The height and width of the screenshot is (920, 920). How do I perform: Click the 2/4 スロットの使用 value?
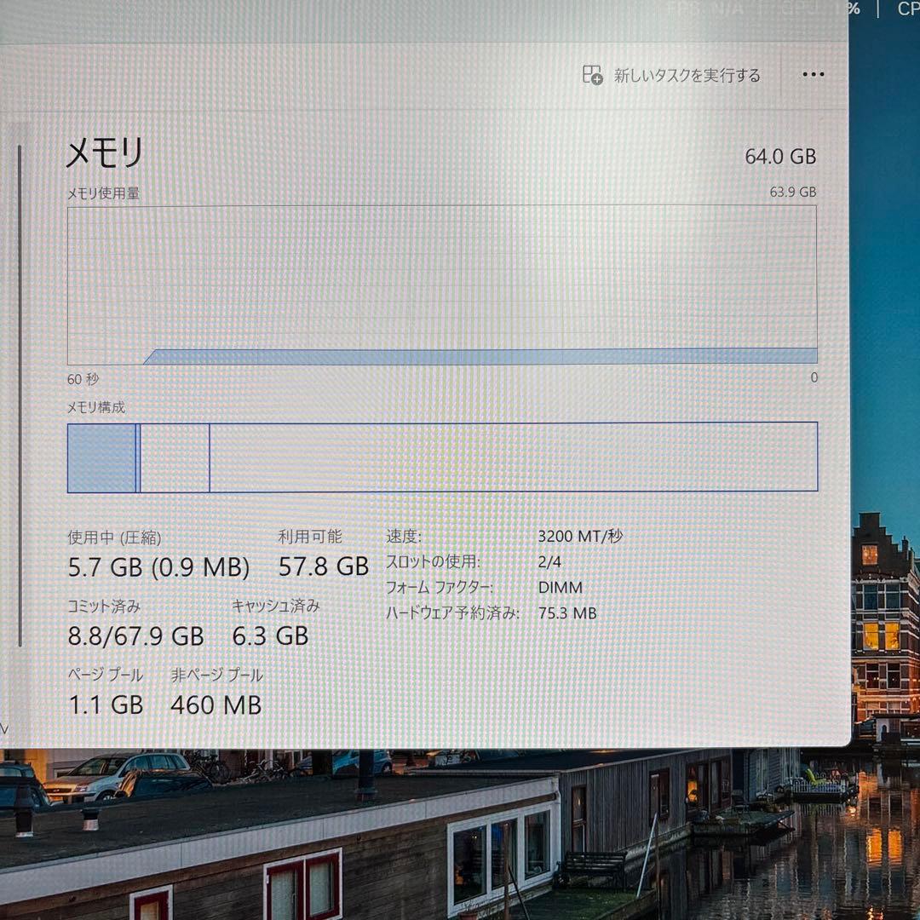coord(549,562)
